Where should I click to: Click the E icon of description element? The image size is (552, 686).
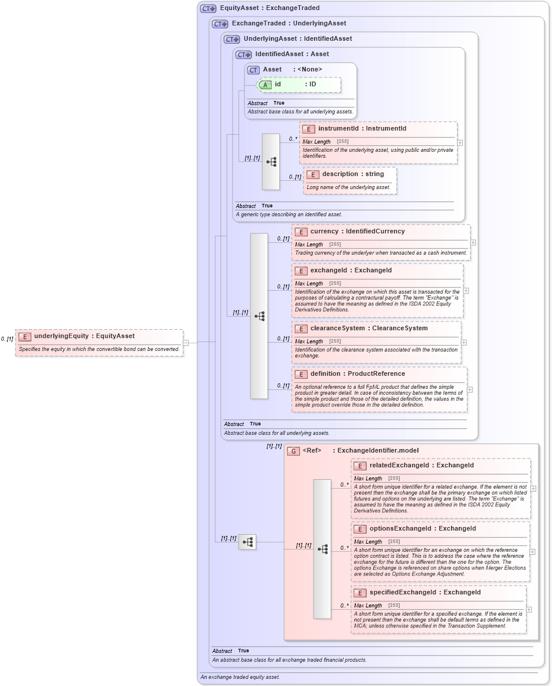312,174
